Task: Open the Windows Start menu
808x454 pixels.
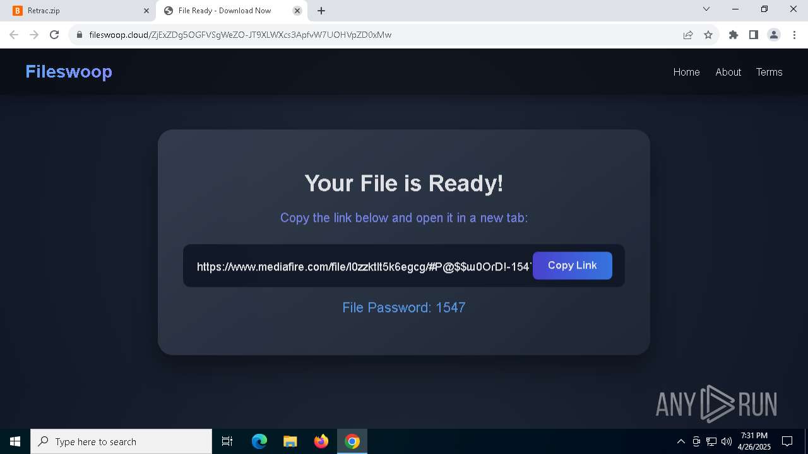Action: pyautogui.click(x=15, y=441)
